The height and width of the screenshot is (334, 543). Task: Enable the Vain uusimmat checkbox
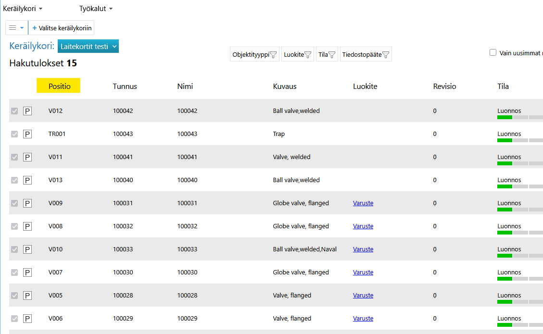pyautogui.click(x=493, y=53)
